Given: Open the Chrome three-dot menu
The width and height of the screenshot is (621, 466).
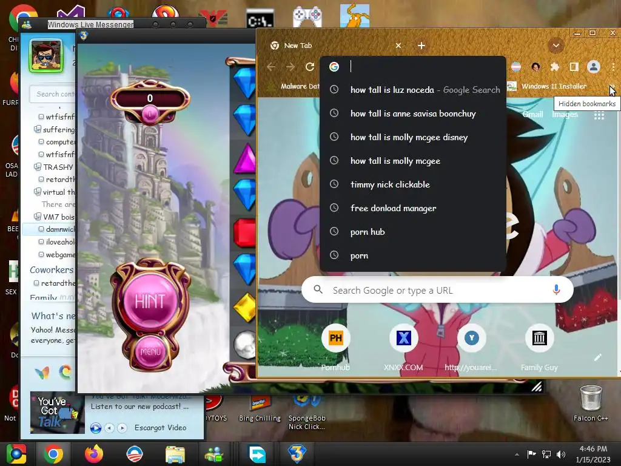Looking at the screenshot, I should click(x=614, y=67).
